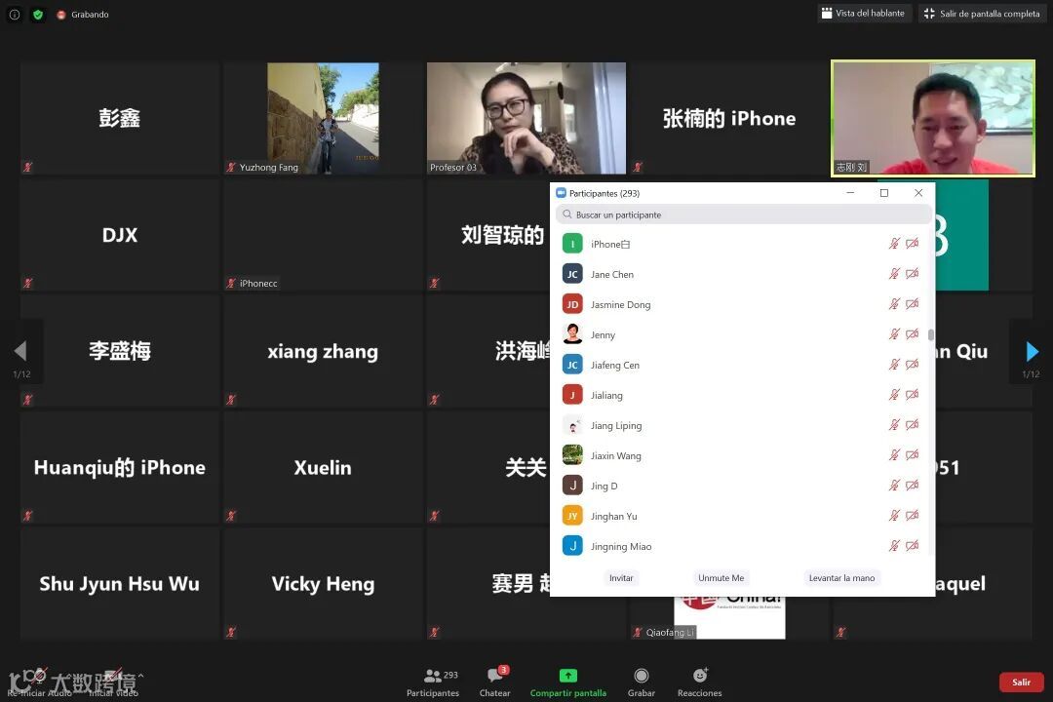Go to previous gallery page arrow
1053x702 pixels.
(20, 351)
